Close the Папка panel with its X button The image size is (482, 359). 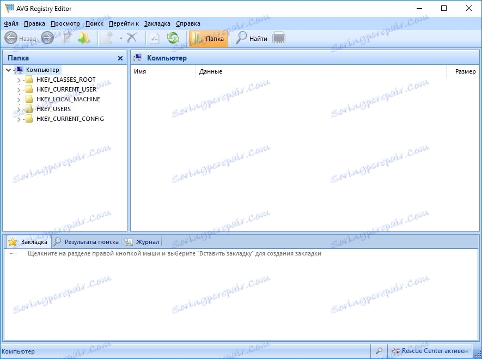[120, 58]
